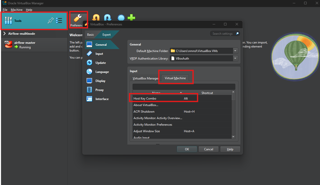The image size is (320, 185).
Task: Click the blue starburst New machine icon
Action: 121,17
